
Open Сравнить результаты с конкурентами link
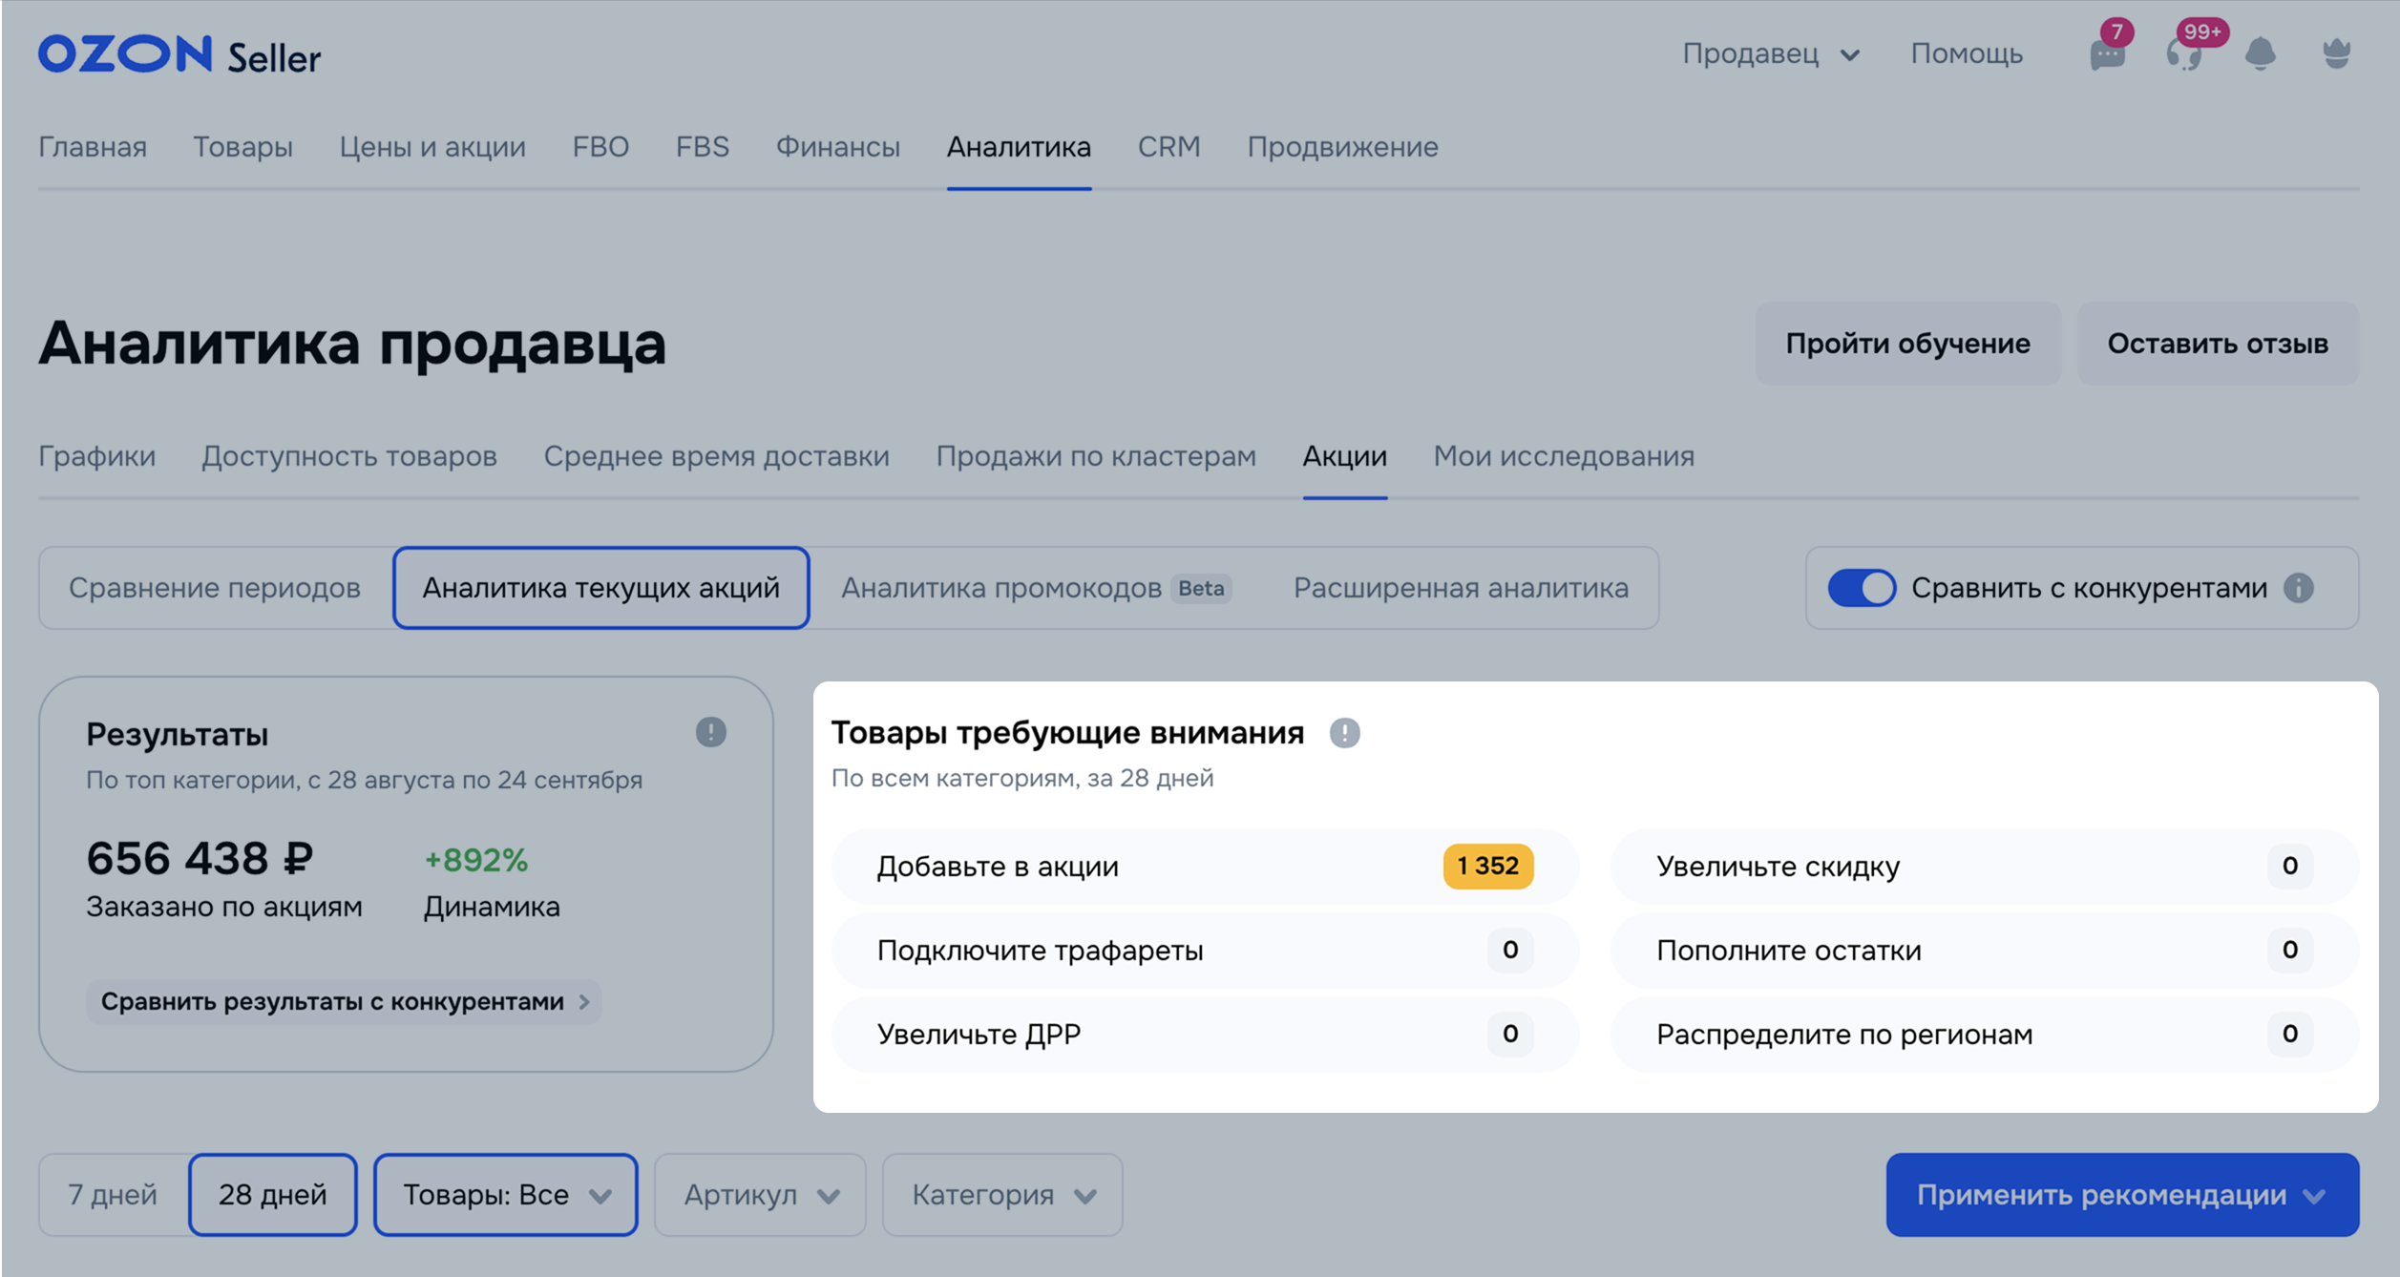coord(344,1002)
